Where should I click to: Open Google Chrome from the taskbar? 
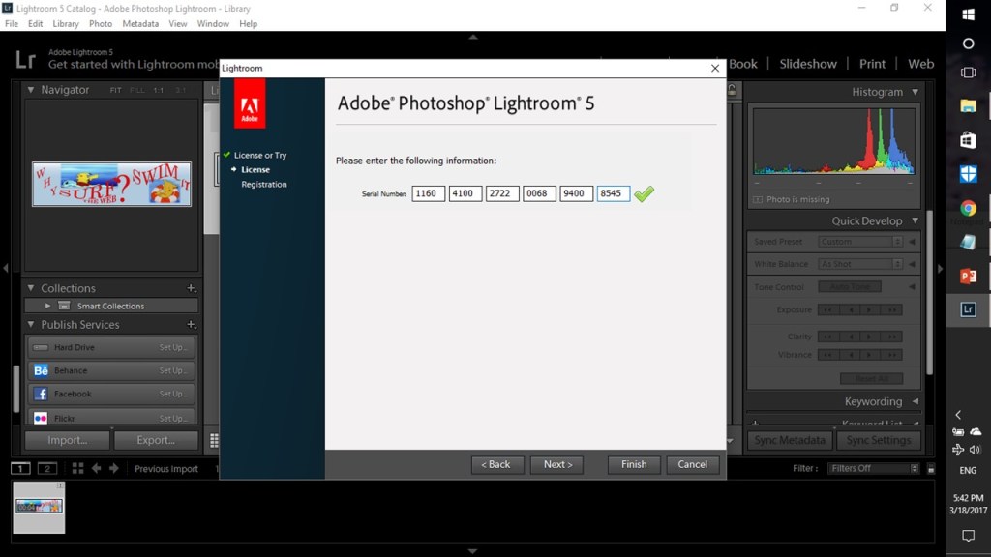tap(968, 208)
